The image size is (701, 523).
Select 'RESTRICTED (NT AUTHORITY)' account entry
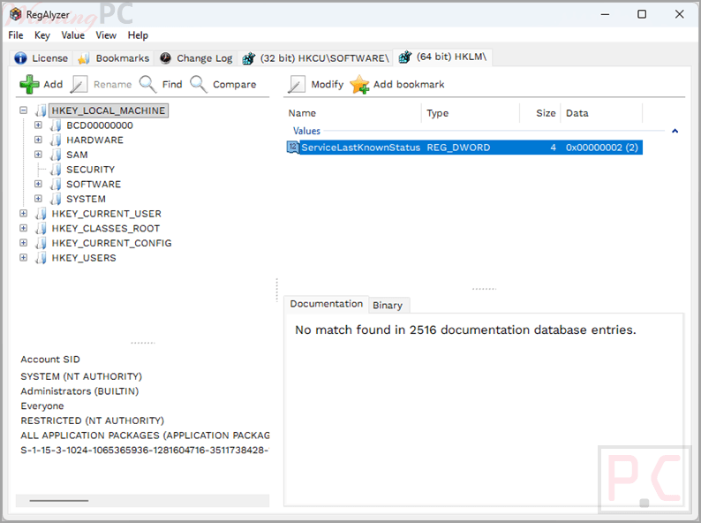coord(93,421)
